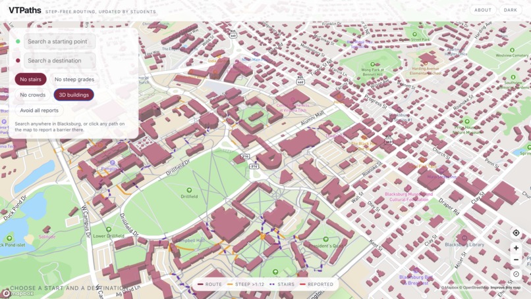Click the Penn St street label
This screenshot has height=299, width=531.
tap(492, 163)
